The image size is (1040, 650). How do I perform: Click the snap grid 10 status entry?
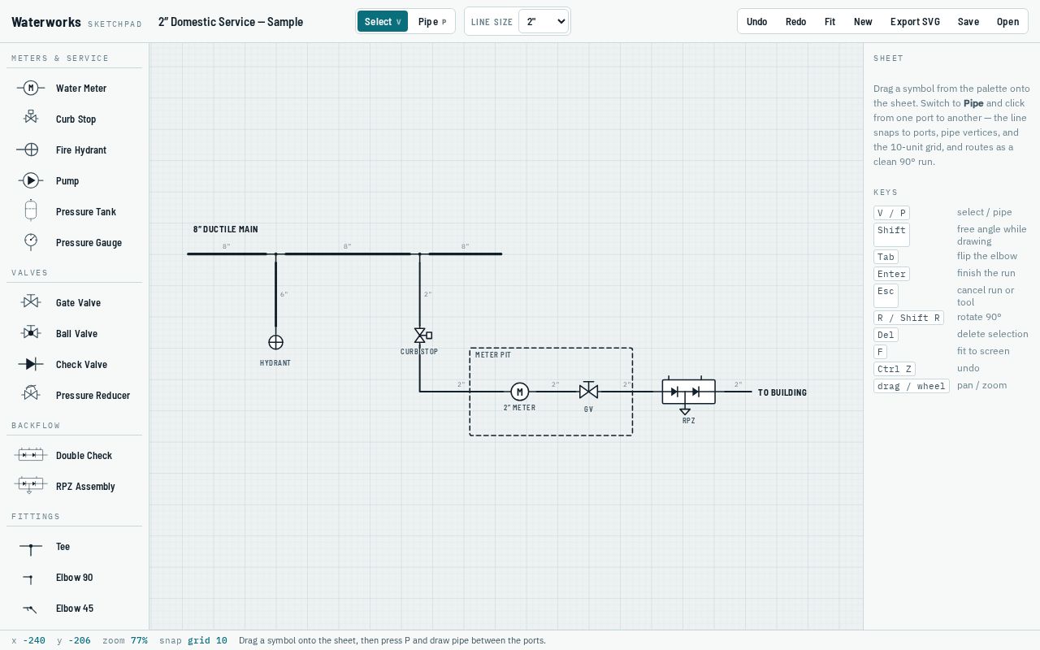click(x=193, y=640)
